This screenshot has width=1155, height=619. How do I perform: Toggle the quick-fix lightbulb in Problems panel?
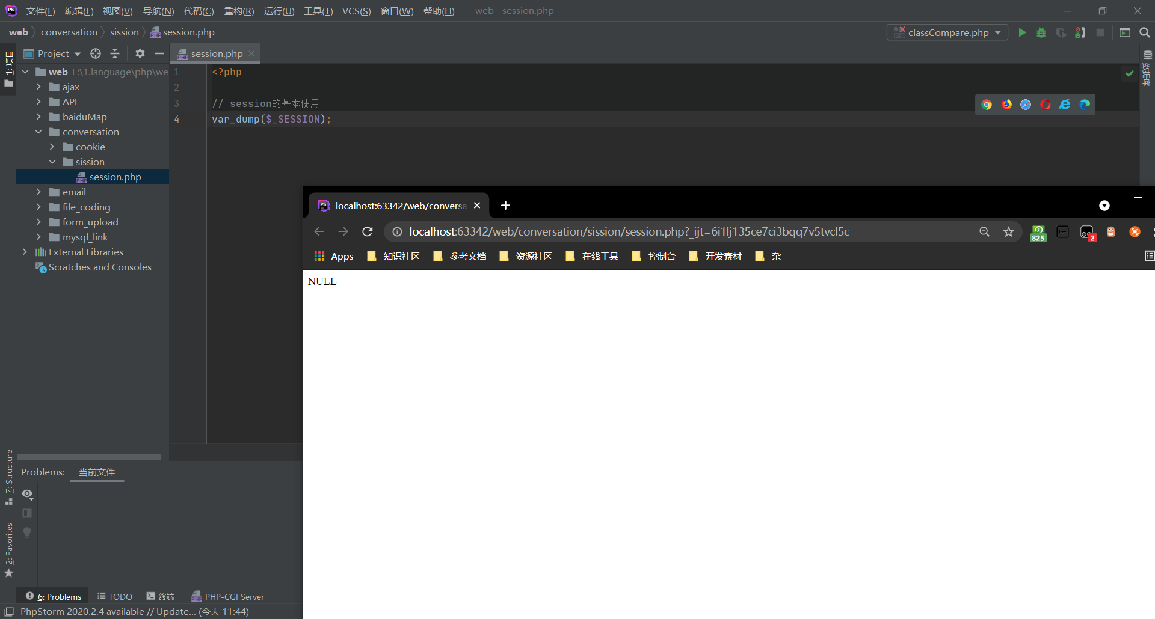pyautogui.click(x=27, y=532)
